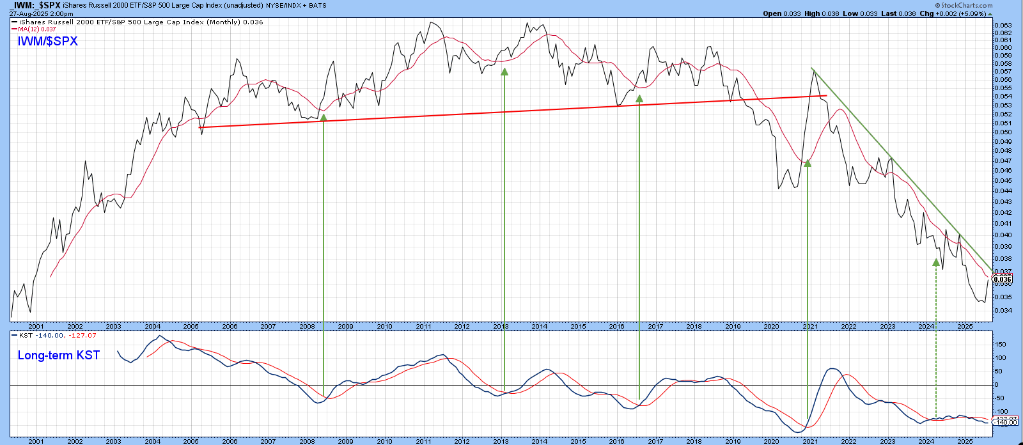
Task: Select the dashed green arrowhead near 2024
Action: click(936, 262)
